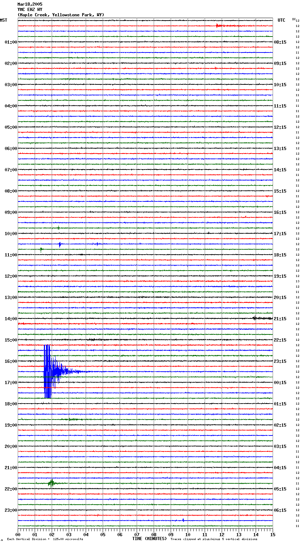Screen dimensions: 301x544
Task: Click the 02:15 UTC row label
Action: point(280,425)
